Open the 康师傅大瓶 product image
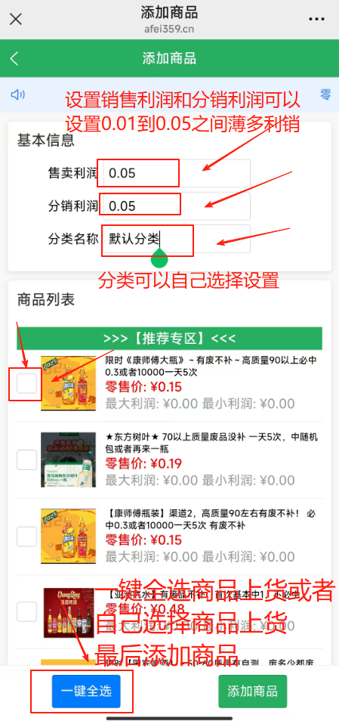 tap(68, 383)
